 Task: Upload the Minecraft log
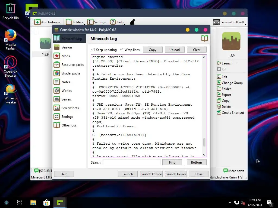tap(175, 50)
